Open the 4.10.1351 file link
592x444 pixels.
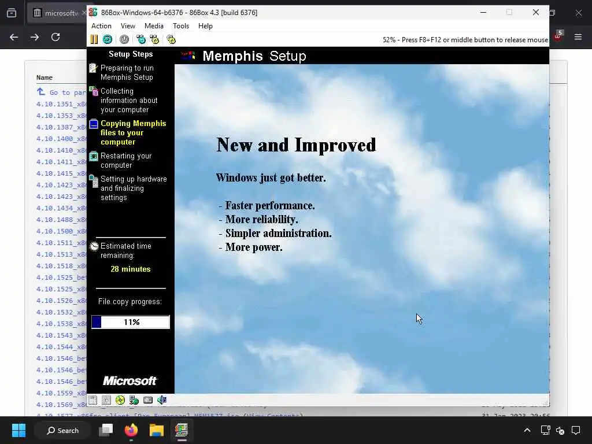click(x=61, y=104)
